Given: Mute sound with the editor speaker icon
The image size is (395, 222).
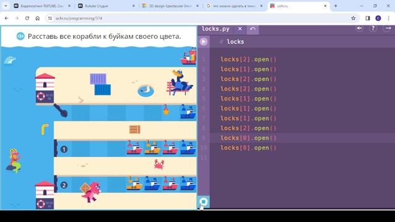Looking at the screenshot, I should point(359,28).
